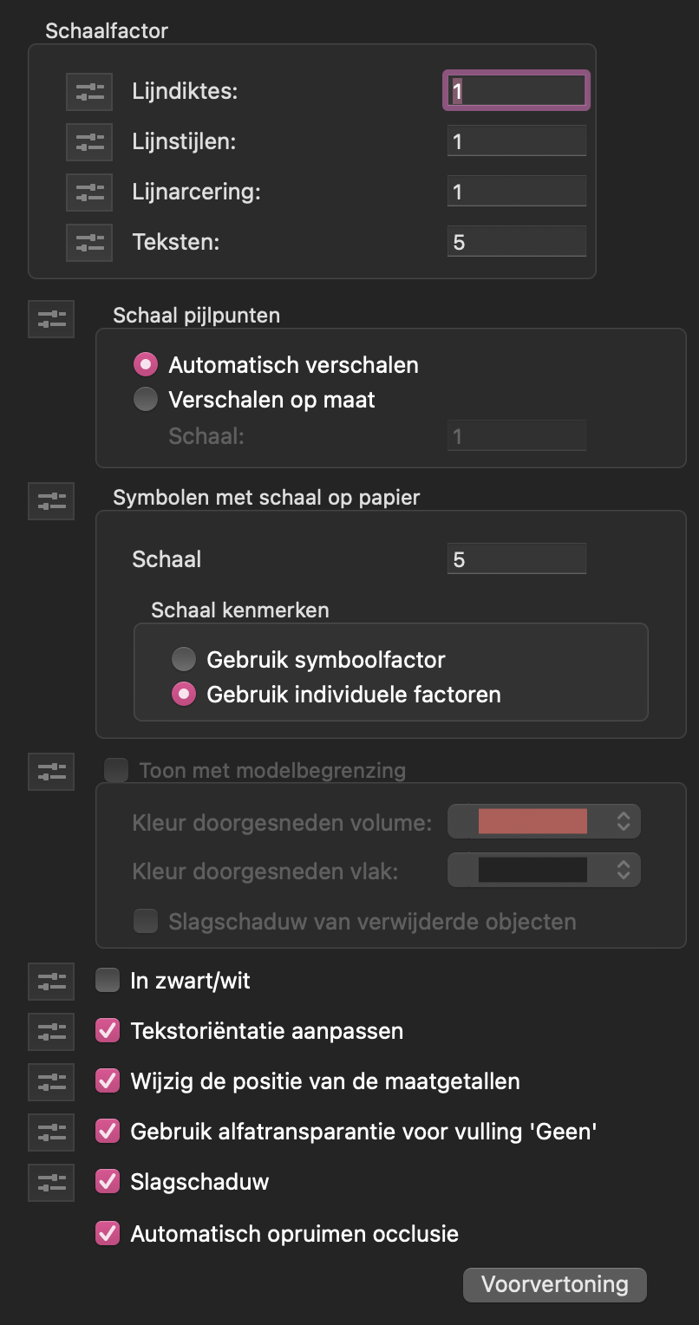This screenshot has width=699, height=1325.
Task: Click the Voorvertoning button
Action: [554, 1284]
